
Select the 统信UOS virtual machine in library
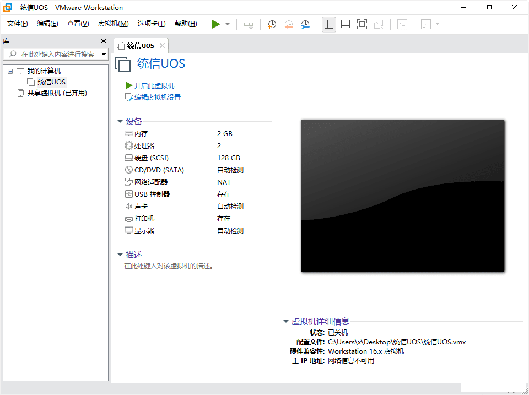click(52, 82)
